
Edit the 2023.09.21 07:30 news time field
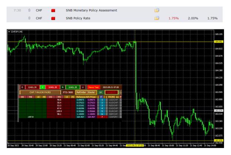111,87
